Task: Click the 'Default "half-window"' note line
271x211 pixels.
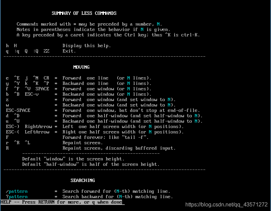Action: click(x=91, y=164)
